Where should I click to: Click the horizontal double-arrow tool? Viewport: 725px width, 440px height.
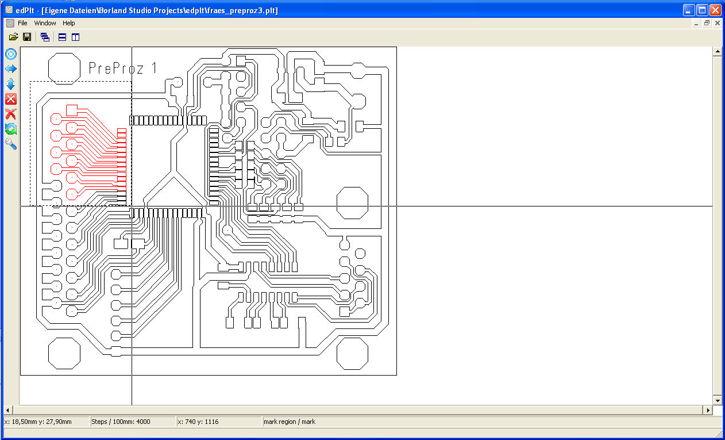tap(11, 69)
